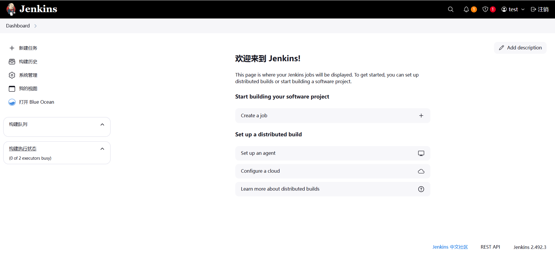555x257 pixels.
Task: Click Configure a cloud
Action: coord(333,171)
